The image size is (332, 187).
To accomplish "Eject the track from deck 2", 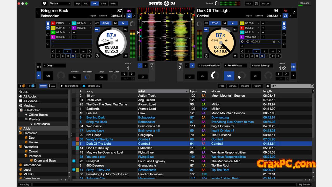I will click(235, 56).
